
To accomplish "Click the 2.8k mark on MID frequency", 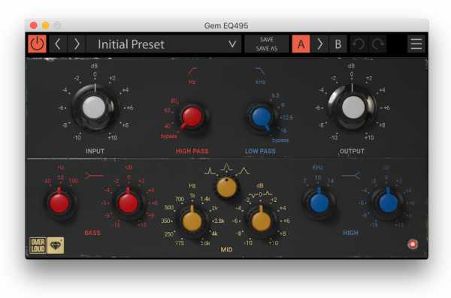I will [219, 221].
